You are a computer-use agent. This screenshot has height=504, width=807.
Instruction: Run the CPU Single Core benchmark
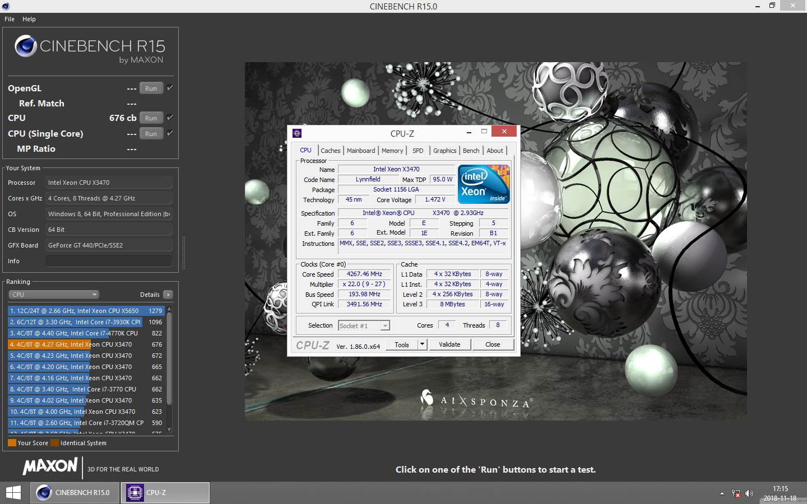click(x=151, y=133)
